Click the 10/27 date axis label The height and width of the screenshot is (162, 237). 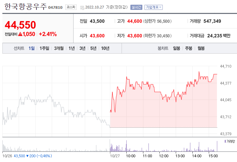[x=115, y=156]
